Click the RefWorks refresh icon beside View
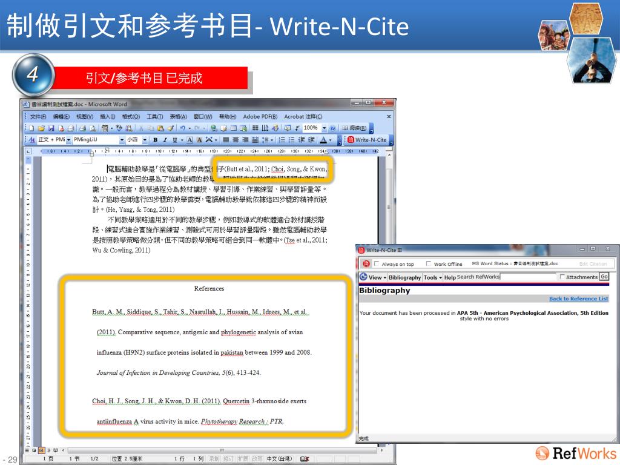Viewport: 620px width, 465px height. click(x=363, y=277)
